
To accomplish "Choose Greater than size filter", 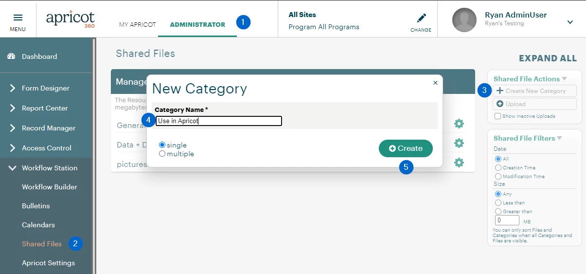I will click(498, 211).
